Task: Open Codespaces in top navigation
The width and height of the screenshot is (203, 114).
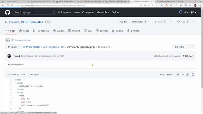Action: tap(88, 12)
